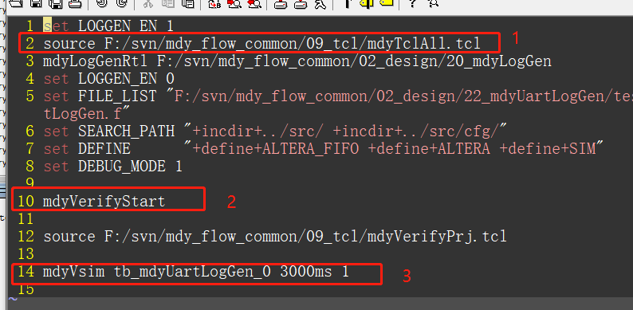This screenshot has width=633, height=310.
Task: Redo the change via toolbar arrow
Action: point(121,3)
